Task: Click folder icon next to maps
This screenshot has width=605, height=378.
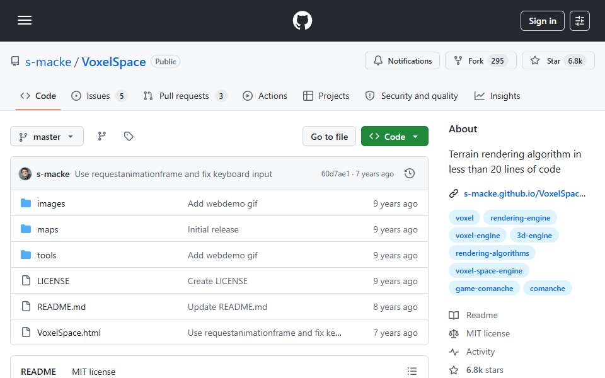Action: click(26, 229)
